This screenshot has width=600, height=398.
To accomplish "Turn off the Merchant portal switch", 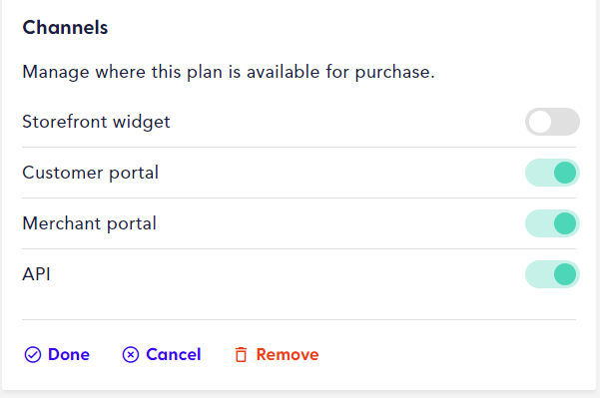I will coord(552,223).
